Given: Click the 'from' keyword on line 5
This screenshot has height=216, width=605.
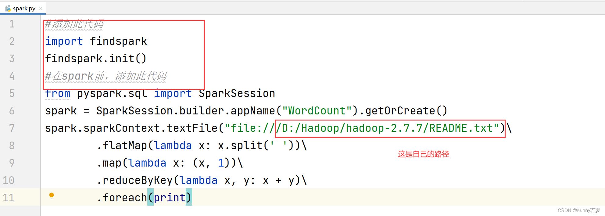Looking at the screenshot, I should point(58,93).
